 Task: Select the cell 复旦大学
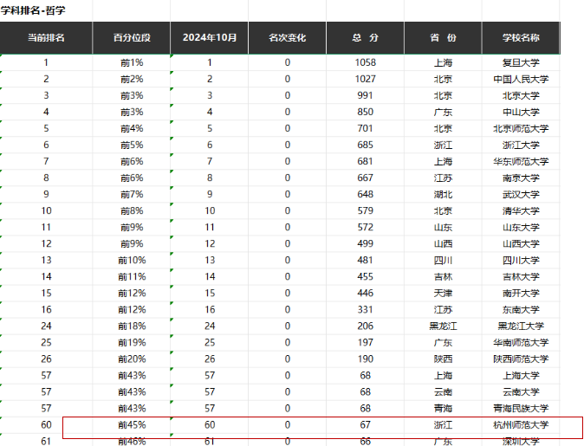click(521, 62)
